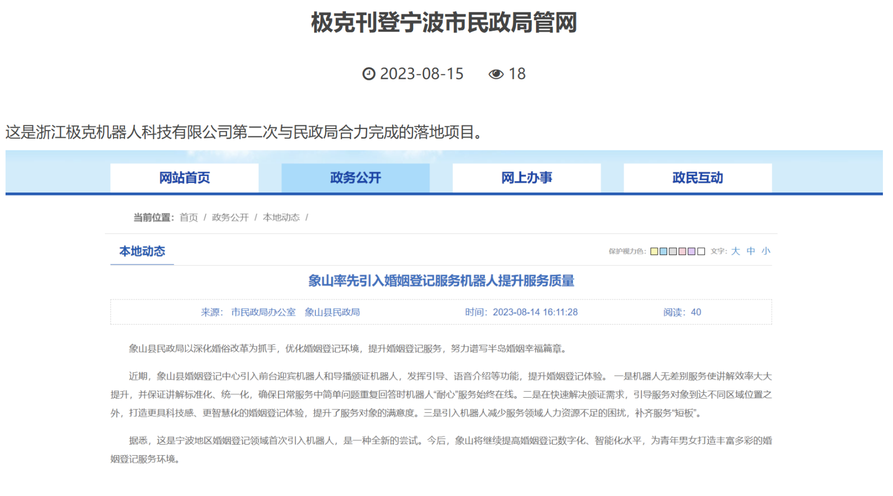Click the eye views icon beside 18
Viewport: 893px width, 496px height.
tap(496, 74)
